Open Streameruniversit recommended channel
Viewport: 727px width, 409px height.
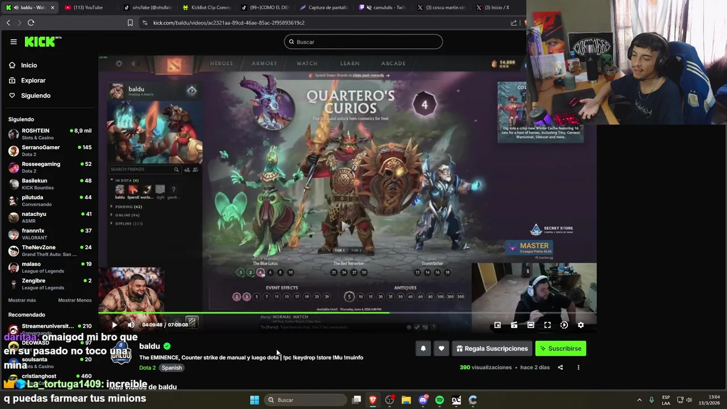[50, 329]
